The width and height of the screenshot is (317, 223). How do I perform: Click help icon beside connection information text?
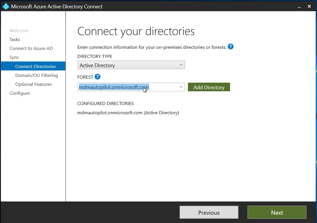pyautogui.click(x=230, y=47)
